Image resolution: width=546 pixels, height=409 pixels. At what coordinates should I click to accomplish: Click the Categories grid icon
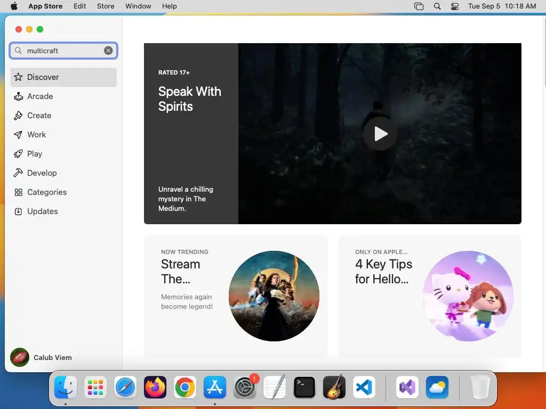point(18,192)
